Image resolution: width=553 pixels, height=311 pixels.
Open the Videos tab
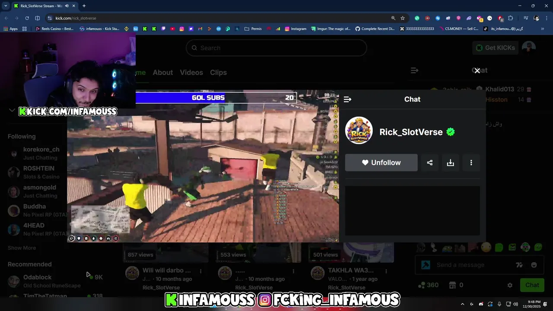(191, 73)
